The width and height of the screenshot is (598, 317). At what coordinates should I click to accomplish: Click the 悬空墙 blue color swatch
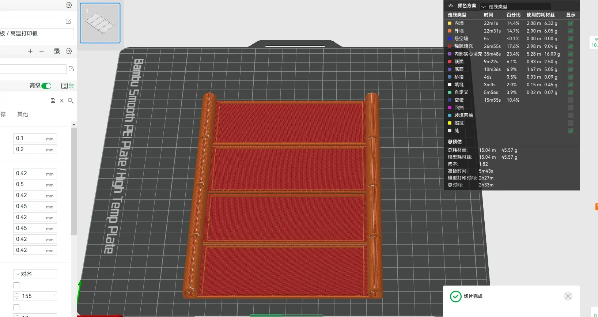click(x=450, y=39)
